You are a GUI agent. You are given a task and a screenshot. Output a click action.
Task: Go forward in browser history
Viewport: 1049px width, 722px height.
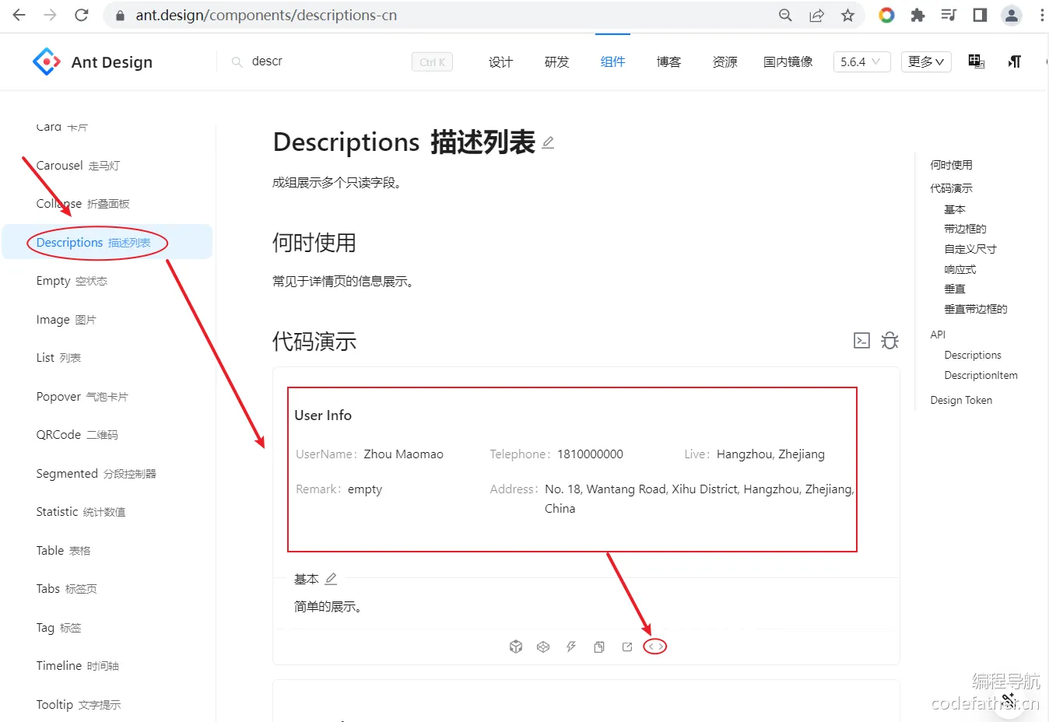pyautogui.click(x=51, y=15)
